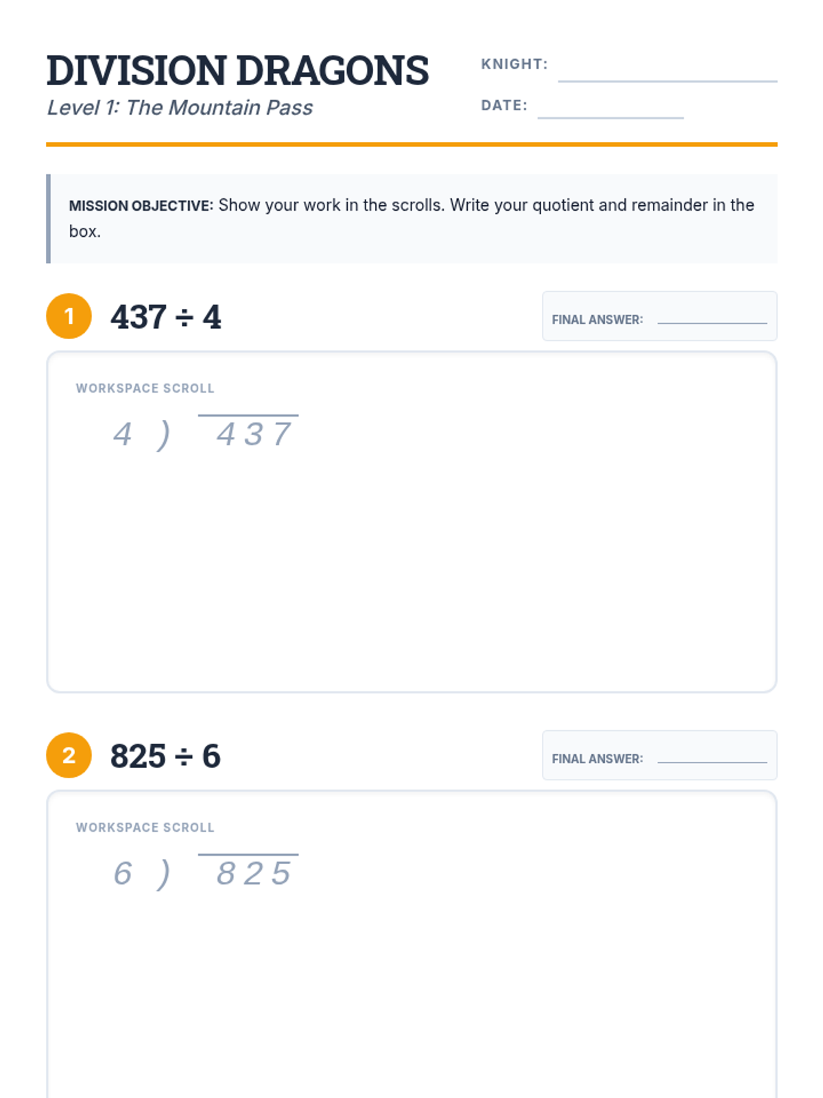Click the KNIGHT: label
The height and width of the screenshot is (1098, 823).
[x=514, y=64]
